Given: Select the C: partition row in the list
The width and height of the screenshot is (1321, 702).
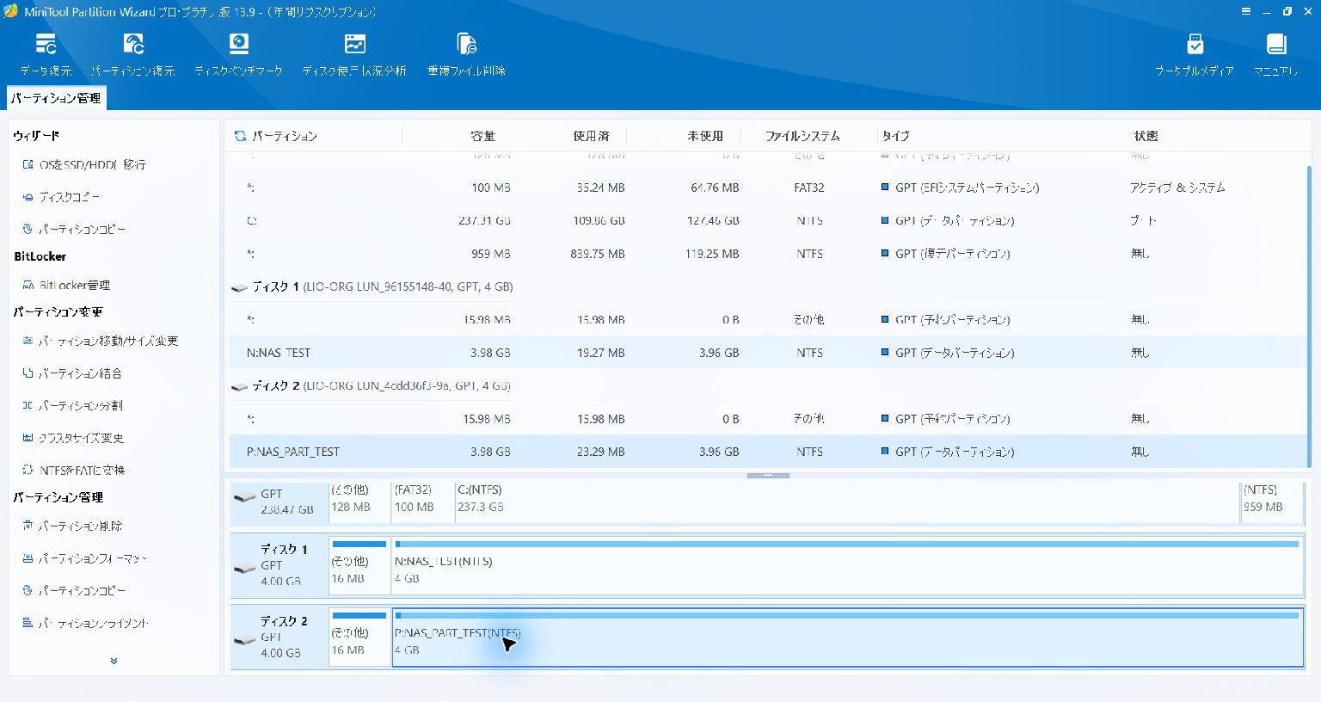Looking at the screenshot, I should 768,220.
